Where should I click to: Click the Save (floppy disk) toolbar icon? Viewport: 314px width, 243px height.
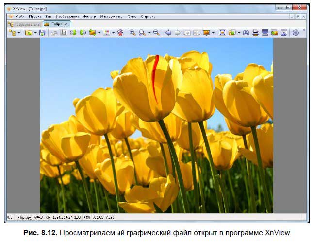click(x=42, y=33)
